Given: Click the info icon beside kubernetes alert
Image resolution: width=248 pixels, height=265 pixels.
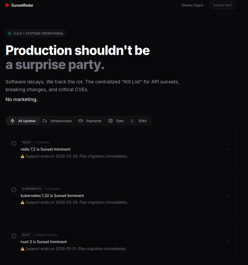Looking at the screenshot, I should point(14,190).
